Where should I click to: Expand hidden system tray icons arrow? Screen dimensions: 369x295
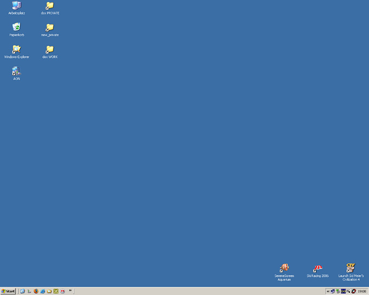(x=328, y=291)
